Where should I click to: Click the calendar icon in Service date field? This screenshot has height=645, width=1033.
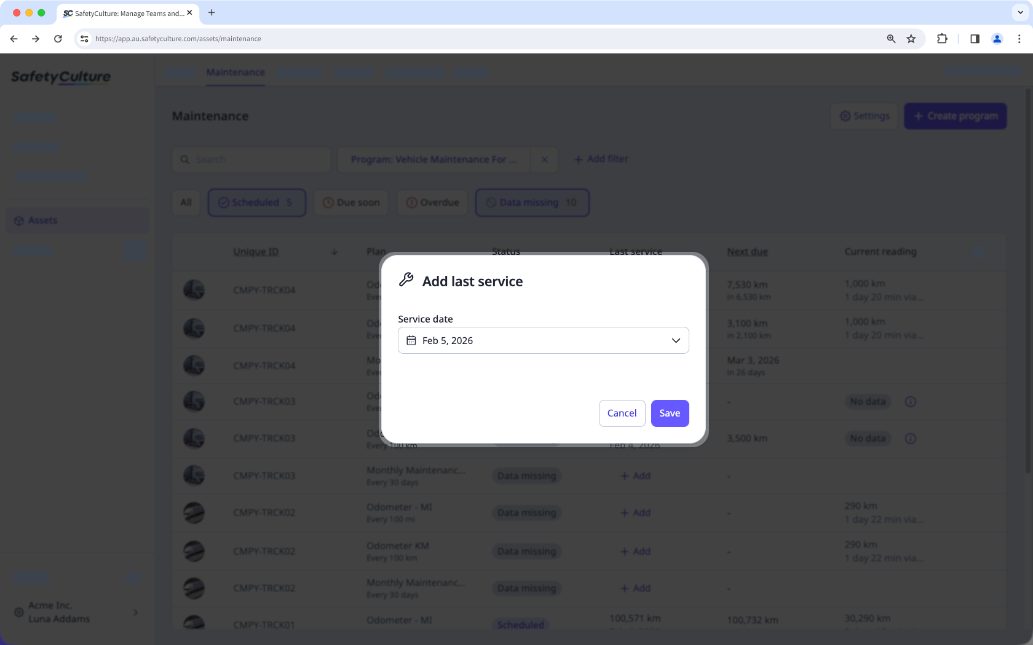pos(411,340)
